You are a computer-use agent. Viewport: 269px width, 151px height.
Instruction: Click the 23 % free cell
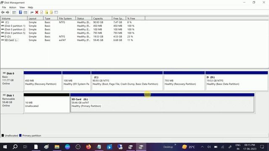coord(130,36)
